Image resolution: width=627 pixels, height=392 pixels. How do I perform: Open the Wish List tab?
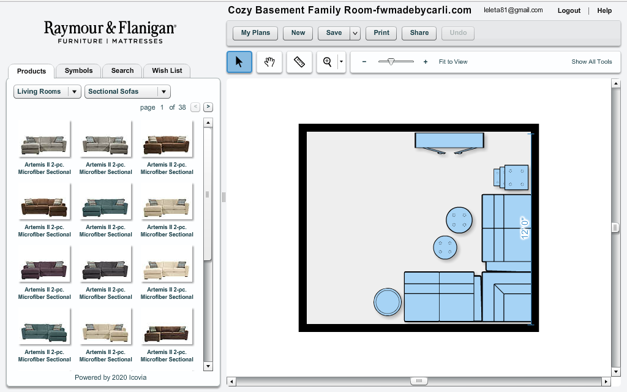pos(167,70)
